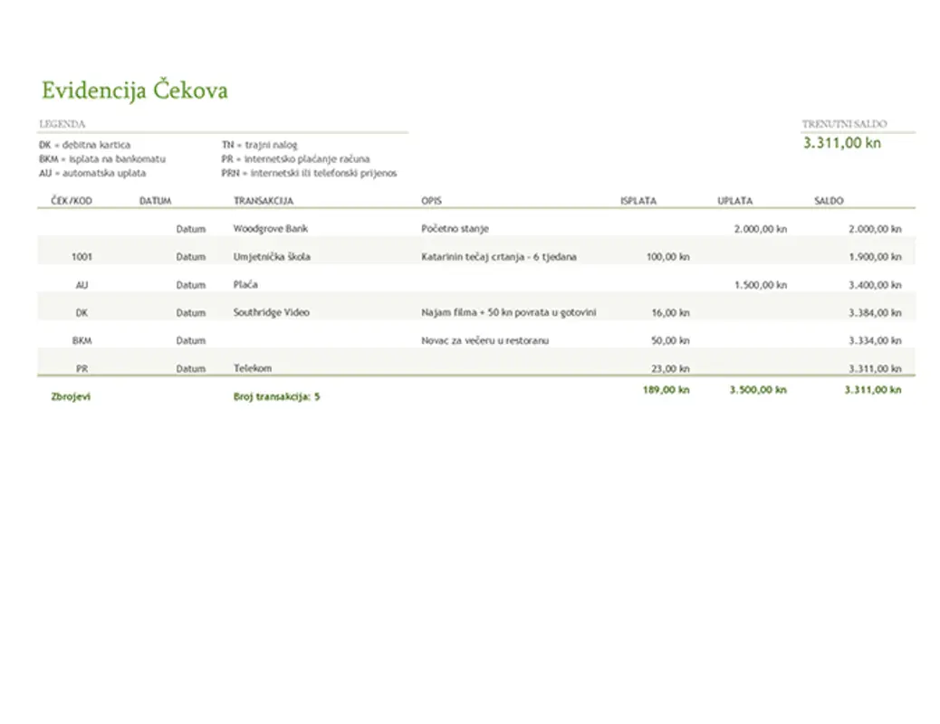Image resolution: width=940 pixels, height=724 pixels.
Task: Click the Početno stanje description cell
Action: 455,229
